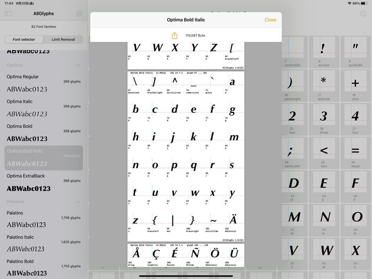Open glyph cell 44 E
Image resolution: width=372 pixels, height=279 pixels.
(324, 187)
